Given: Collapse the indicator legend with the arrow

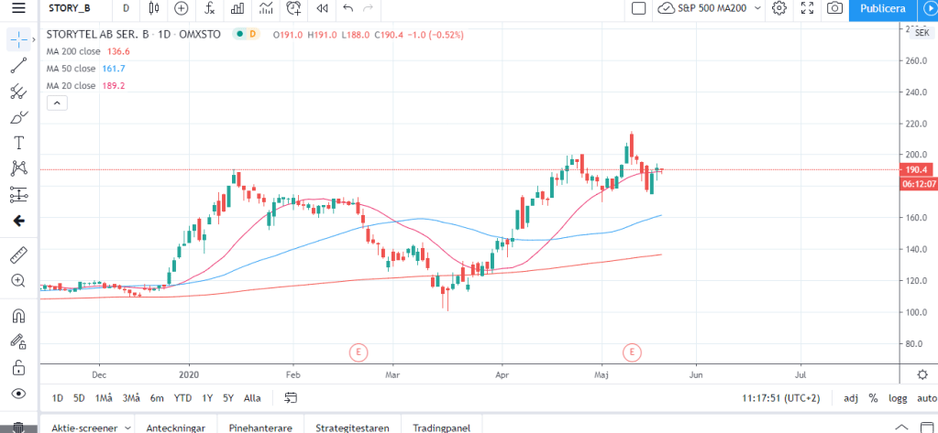Looking at the screenshot, I should (x=57, y=103).
